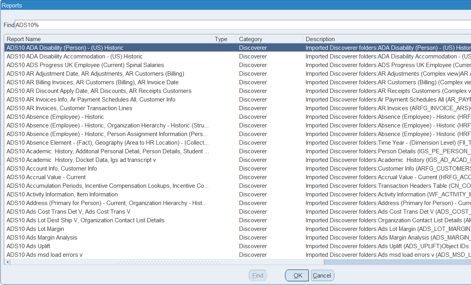The width and height of the screenshot is (471, 285).
Task: Click description Customer Info (ARFG_CUSTOMERS
Action: pyautogui.click(x=388, y=169)
